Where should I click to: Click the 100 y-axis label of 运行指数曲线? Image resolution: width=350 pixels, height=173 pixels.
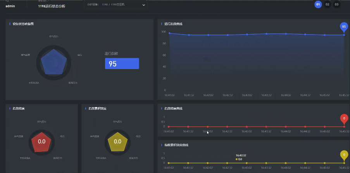[x=164, y=32]
